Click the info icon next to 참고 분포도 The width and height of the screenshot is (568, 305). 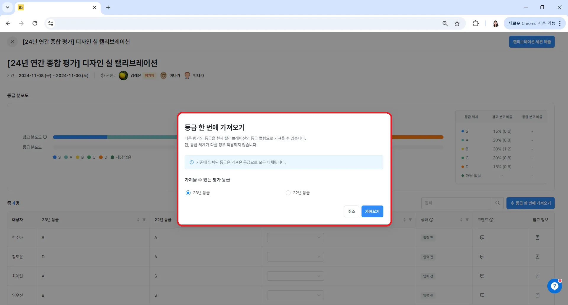point(45,137)
